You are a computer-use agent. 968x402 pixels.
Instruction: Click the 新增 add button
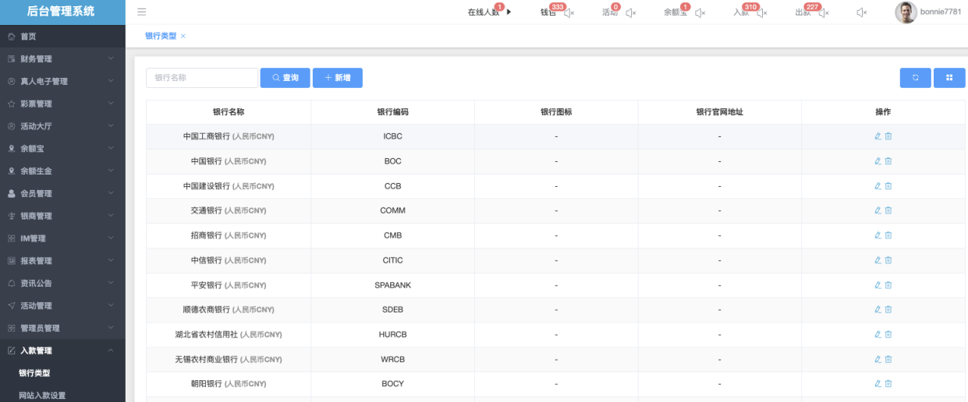point(337,78)
